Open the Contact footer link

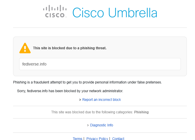(x=118, y=139)
